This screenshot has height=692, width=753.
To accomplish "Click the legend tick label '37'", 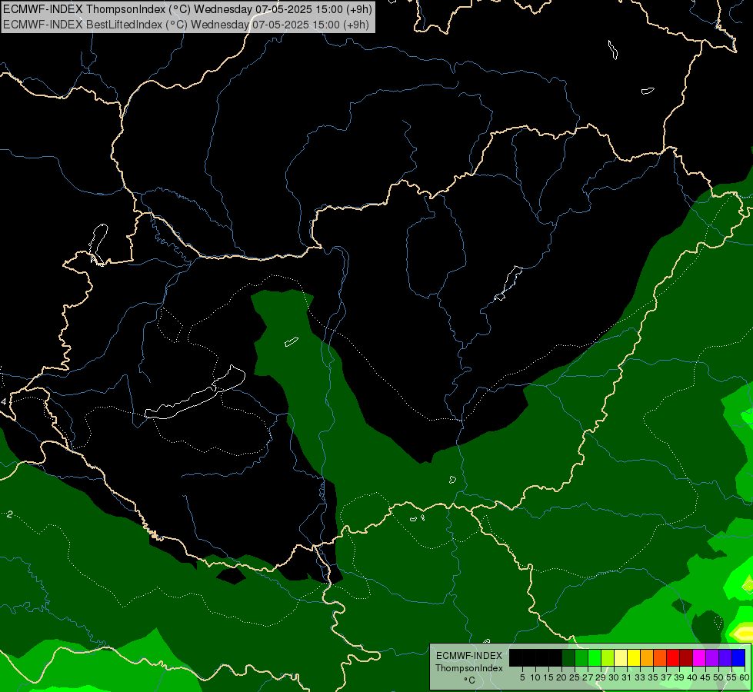I will point(666,677).
